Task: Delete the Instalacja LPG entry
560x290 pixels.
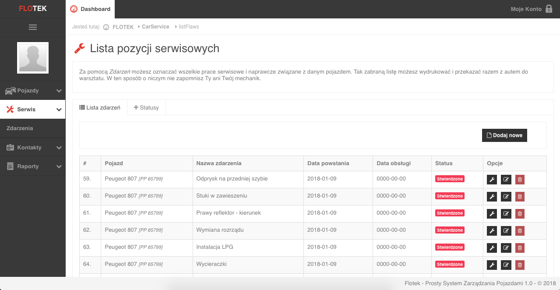Action: coord(520,248)
